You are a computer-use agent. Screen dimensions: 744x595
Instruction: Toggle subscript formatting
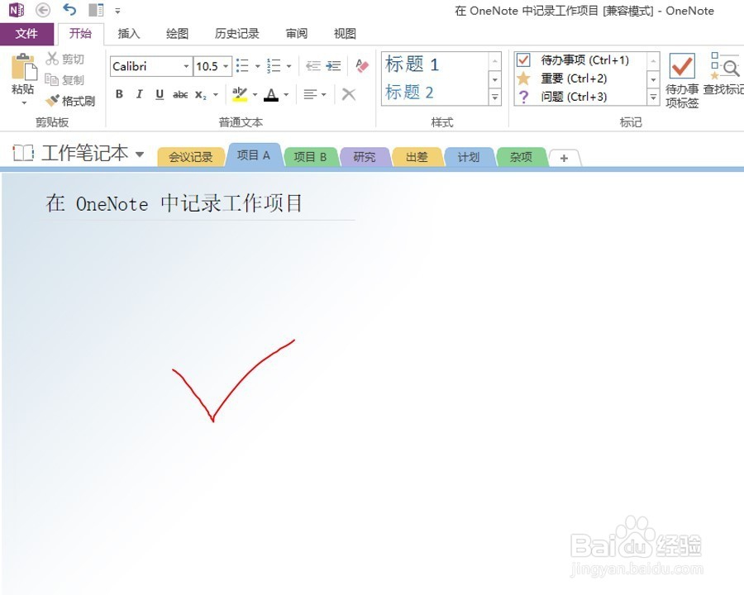coord(201,94)
